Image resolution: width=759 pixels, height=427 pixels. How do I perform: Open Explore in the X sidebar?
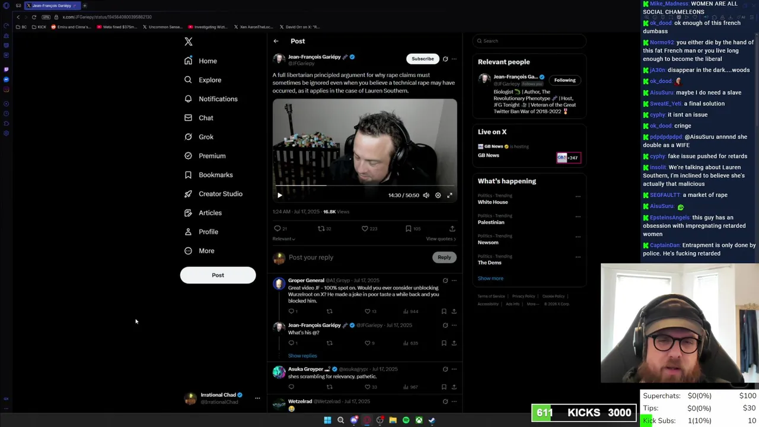[x=203, y=80]
